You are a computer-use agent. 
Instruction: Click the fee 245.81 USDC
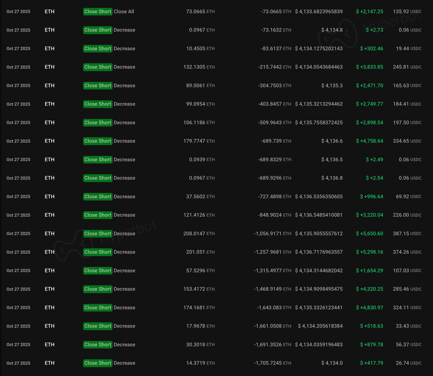407,67
